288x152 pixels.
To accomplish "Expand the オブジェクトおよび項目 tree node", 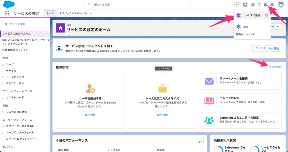I will tap(3, 126).
